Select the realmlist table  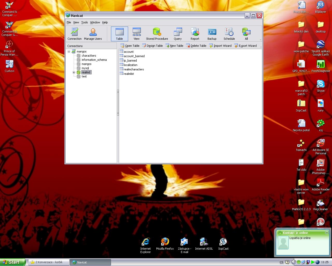[x=127, y=74]
